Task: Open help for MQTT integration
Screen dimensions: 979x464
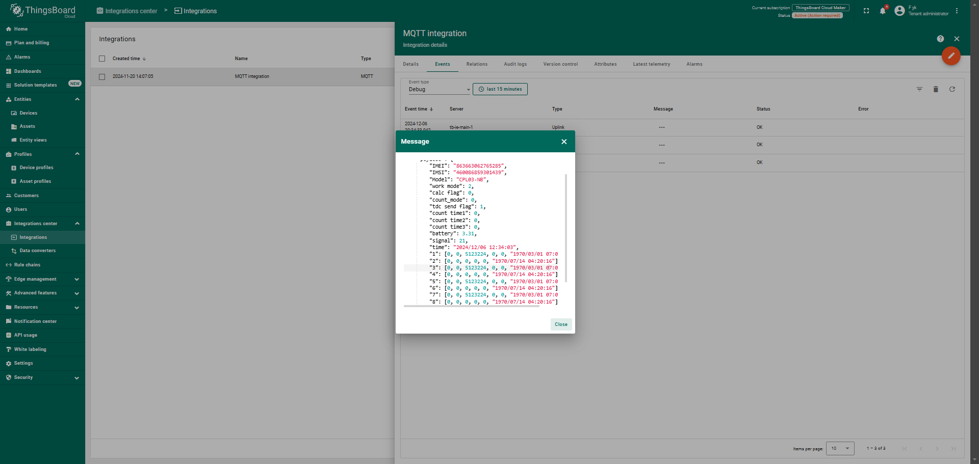Action: point(940,39)
